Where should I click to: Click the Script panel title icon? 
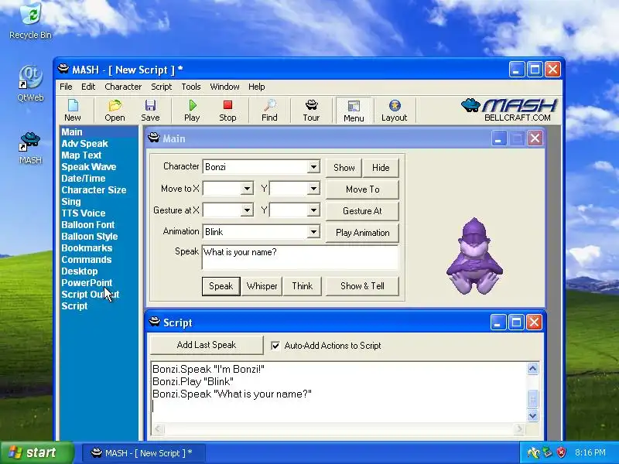154,322
